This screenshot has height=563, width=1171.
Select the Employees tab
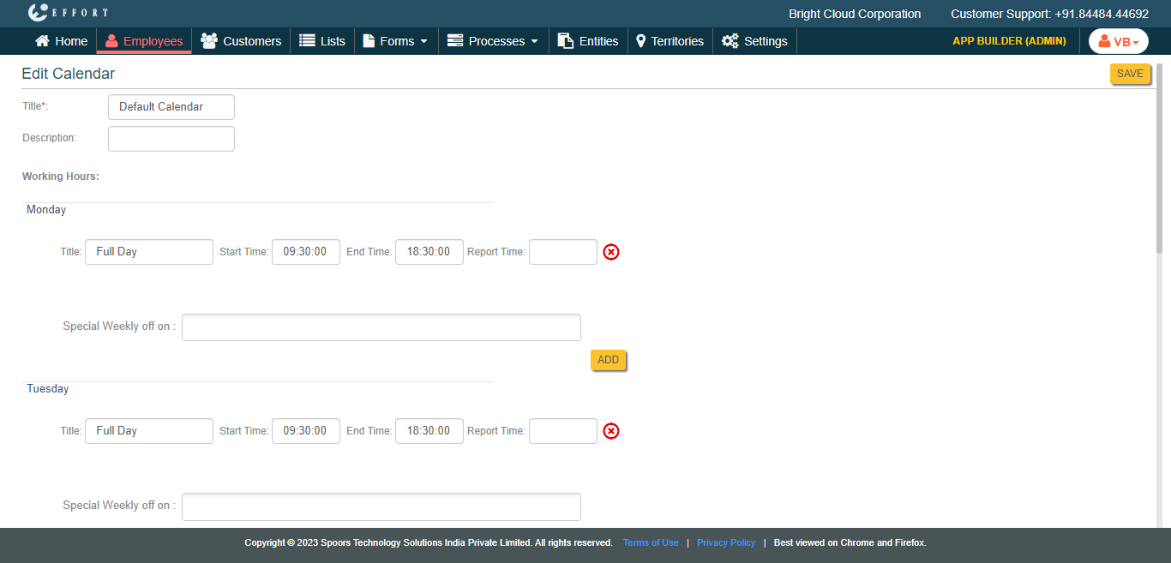(x=144, y=41)
